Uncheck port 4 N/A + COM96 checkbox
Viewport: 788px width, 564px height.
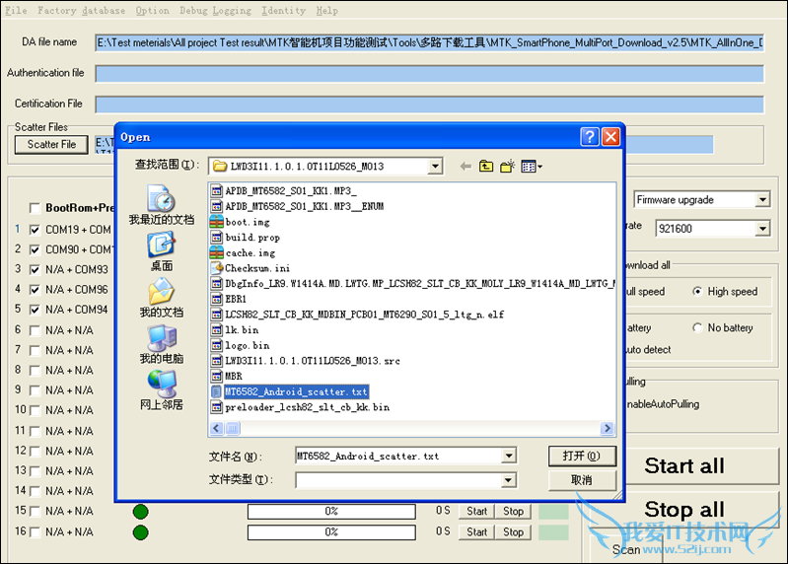click(x=35, y=290)
